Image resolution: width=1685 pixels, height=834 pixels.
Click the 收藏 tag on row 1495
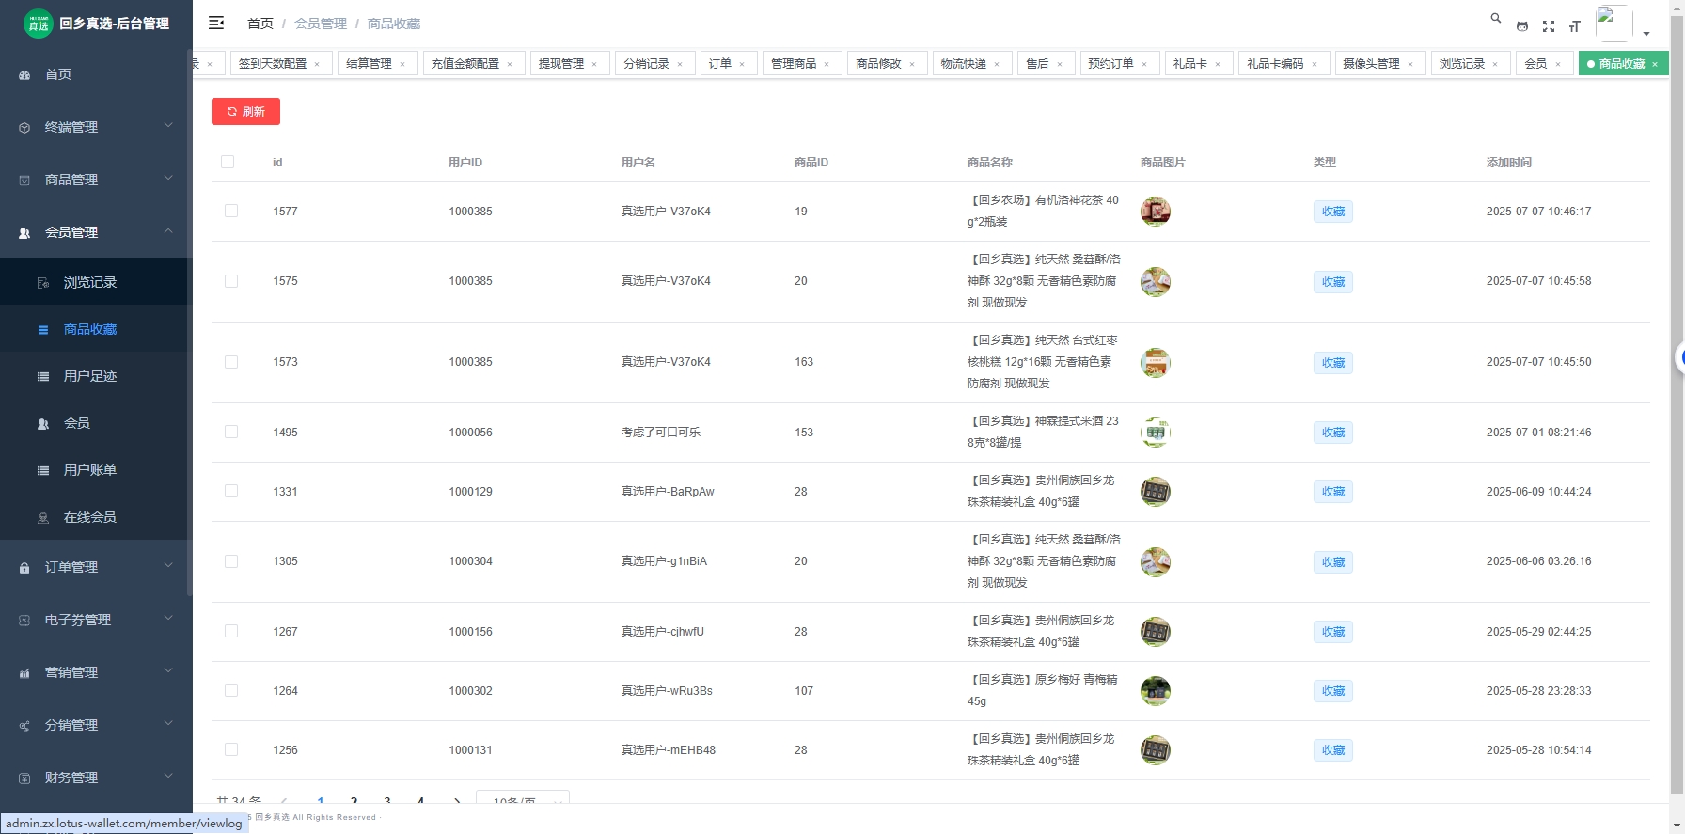[x=1332, y=433]
